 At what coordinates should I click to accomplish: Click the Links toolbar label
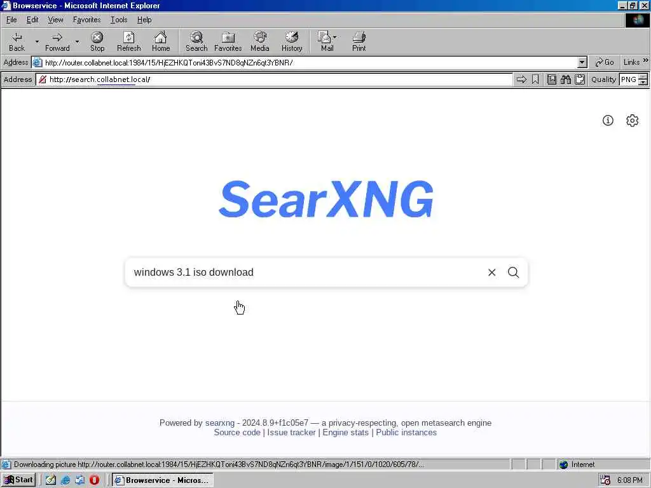631,62
